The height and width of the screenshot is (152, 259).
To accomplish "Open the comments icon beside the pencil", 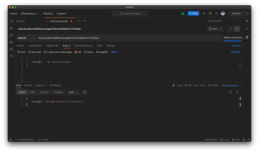I will pos(237,29).
